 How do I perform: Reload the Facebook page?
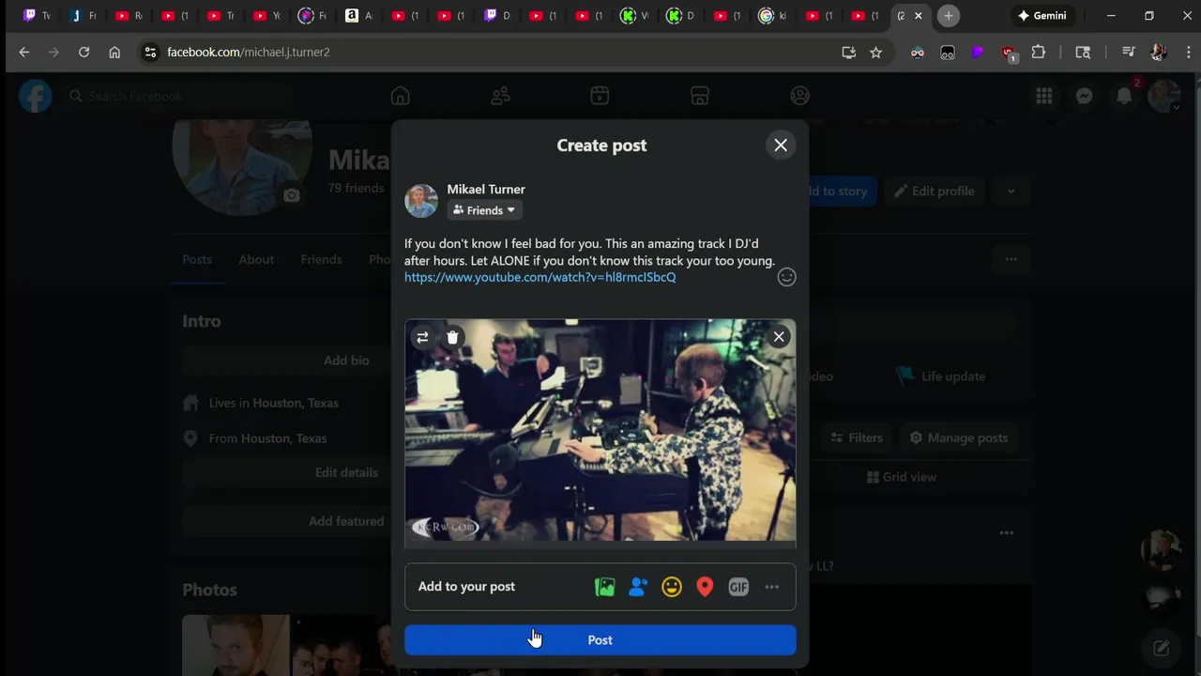[x=84, y=53]
